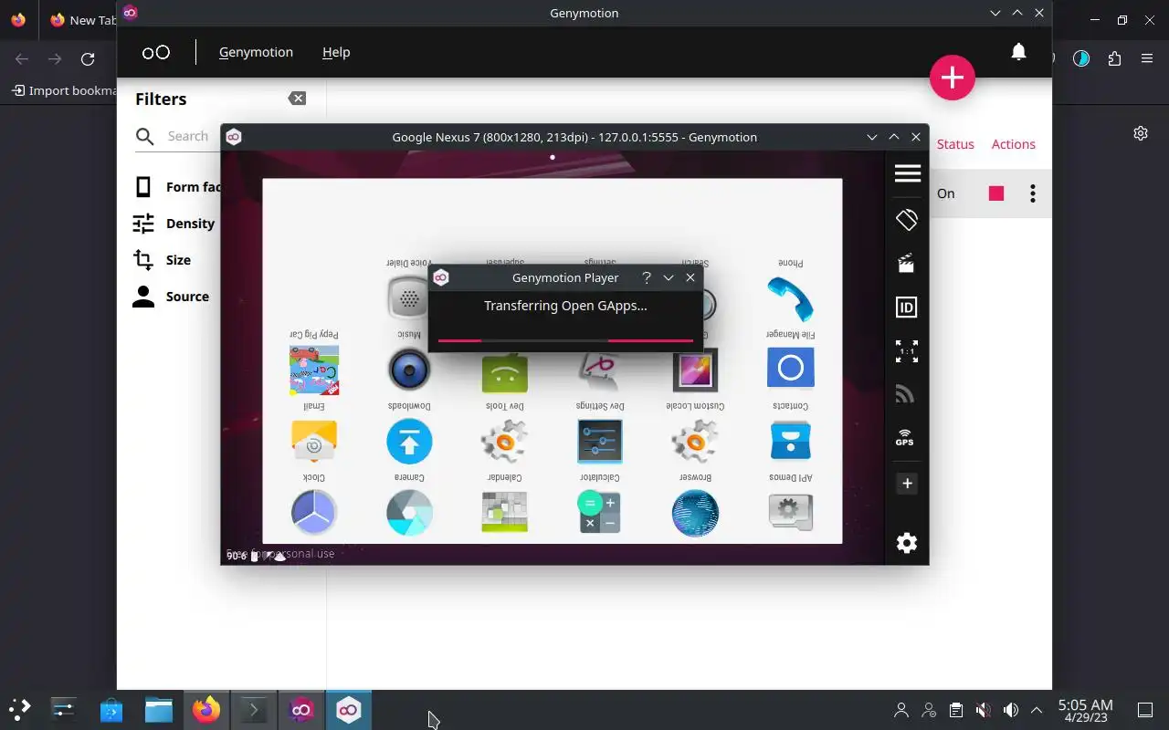Open the Firefox hamburger menu
Screen dimensions: 1169x730
tap(1147, 59)
